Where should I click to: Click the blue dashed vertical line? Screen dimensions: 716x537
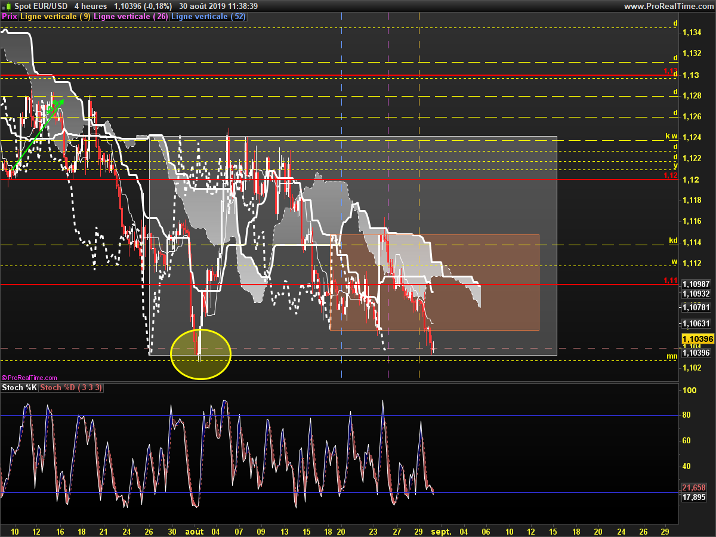tap(341, 197)
